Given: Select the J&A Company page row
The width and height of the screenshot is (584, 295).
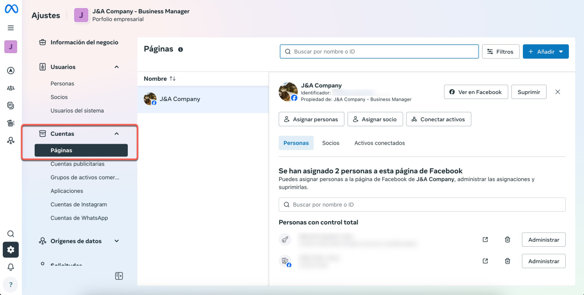Looking at the screenshot, I should (x=203, y=99).
